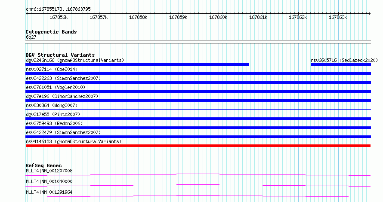Click the 167862k ruler tick label
Screen dimensions: 383x202
298,17
